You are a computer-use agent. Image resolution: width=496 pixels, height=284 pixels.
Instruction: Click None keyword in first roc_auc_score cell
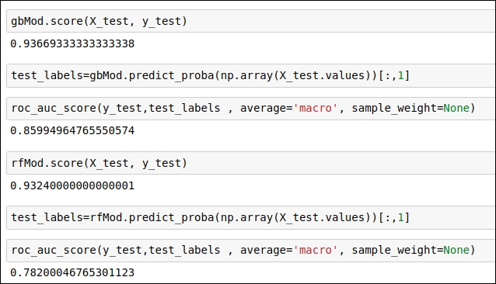(456, 108)
